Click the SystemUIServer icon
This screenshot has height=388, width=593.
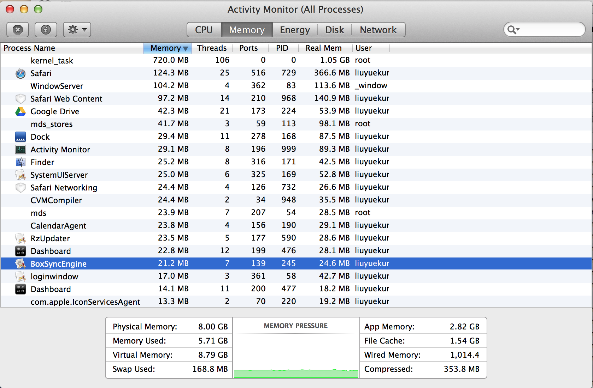click(x=20, y=175)
